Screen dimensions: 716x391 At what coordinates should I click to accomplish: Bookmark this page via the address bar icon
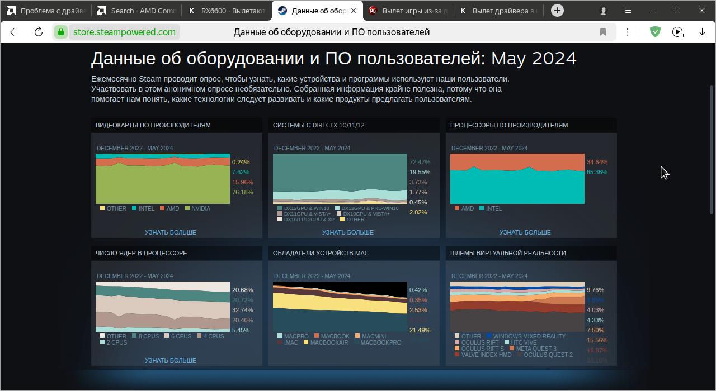pos(603,32)
